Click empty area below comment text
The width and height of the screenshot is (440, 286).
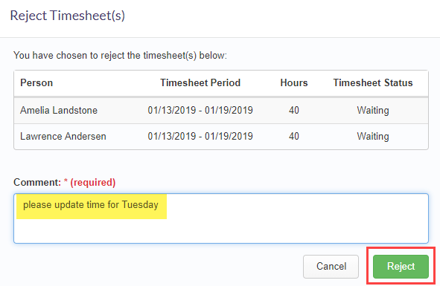[x=221, y=231]
